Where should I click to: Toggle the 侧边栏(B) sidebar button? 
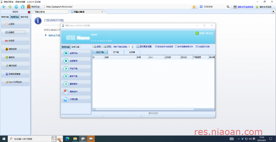[33, 7]
